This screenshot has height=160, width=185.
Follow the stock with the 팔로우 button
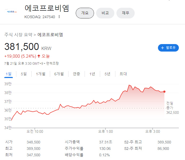click(x=168, y=48)
